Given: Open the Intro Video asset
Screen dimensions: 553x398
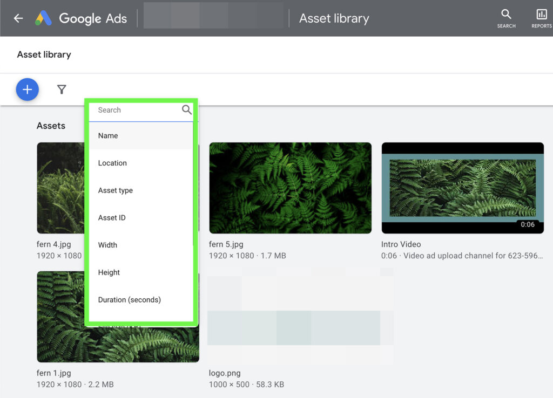Looking at the screenshot, I should click(x=462, y=188).
